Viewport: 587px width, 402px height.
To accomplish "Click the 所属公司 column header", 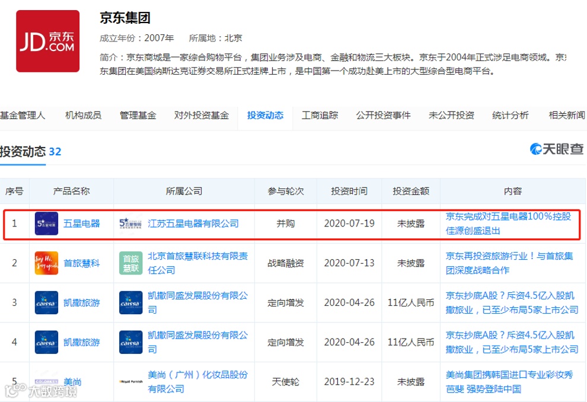I will pos(184,192).
